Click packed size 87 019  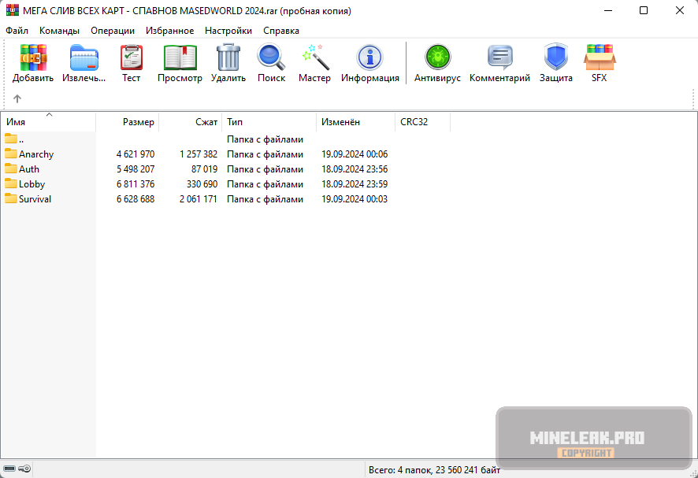tap(204, 169)
